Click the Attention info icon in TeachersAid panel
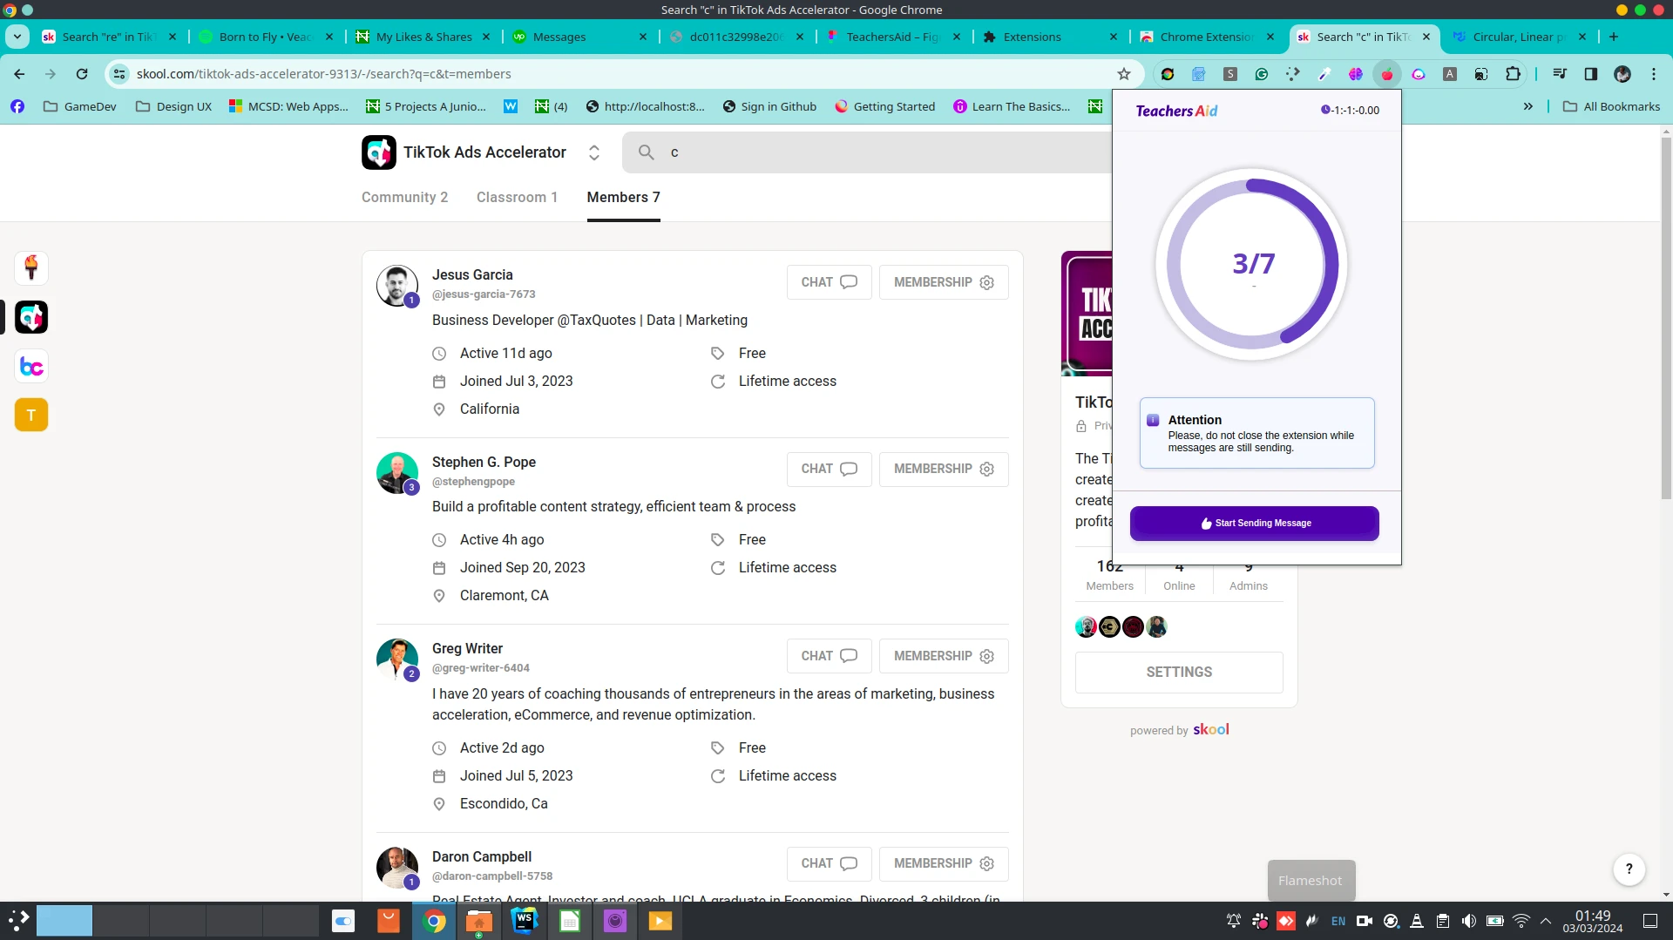Image resolution: width=1673 pixels, height=940 pixels. coord(1153,419)
